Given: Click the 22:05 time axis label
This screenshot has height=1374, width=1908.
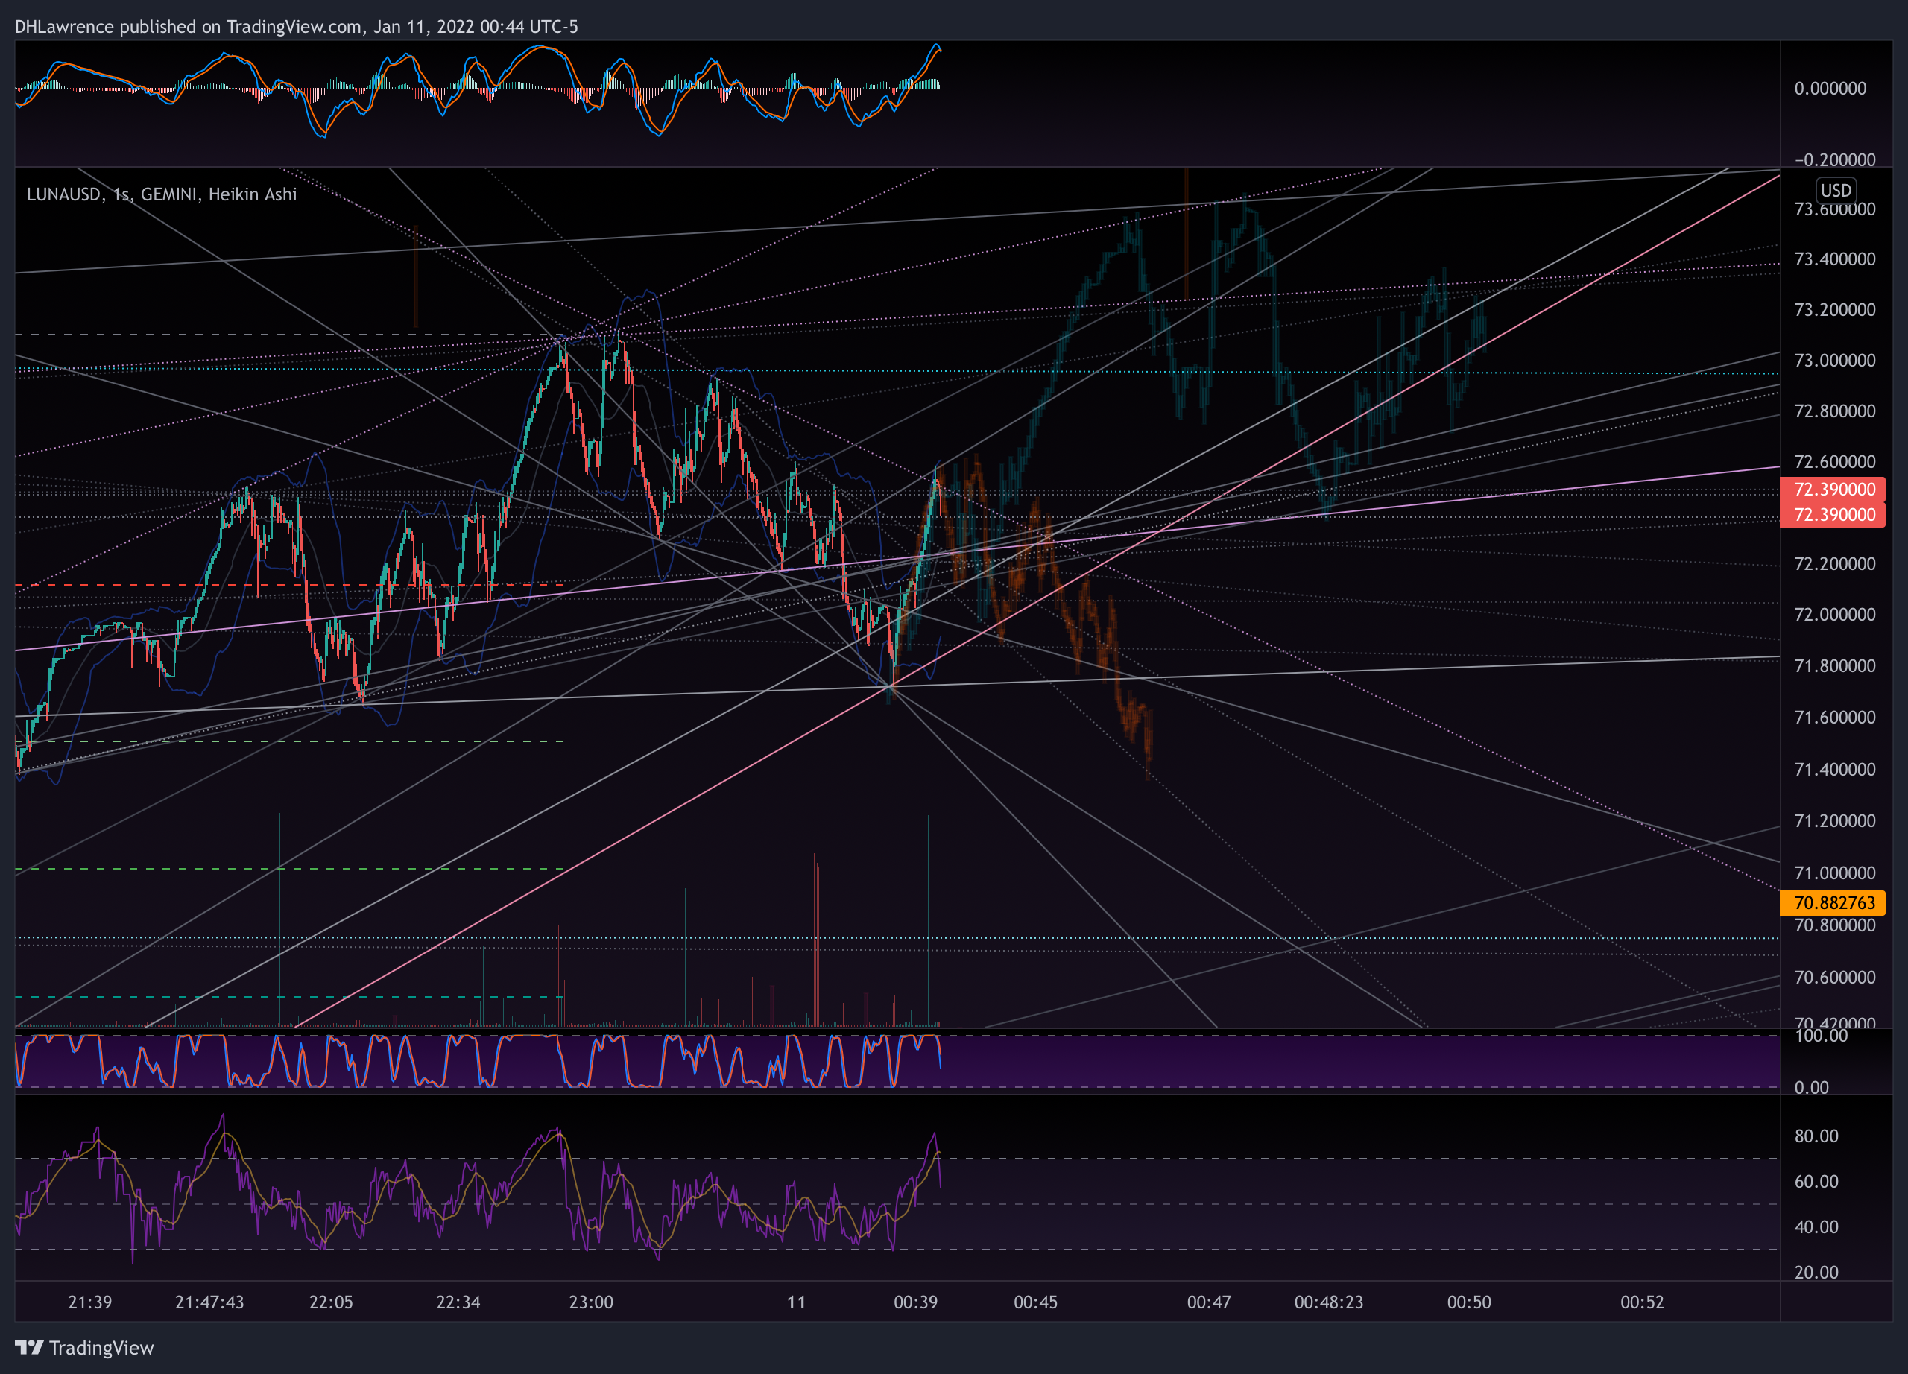Looking at the screenshot, I should [x=332, y=1302].
